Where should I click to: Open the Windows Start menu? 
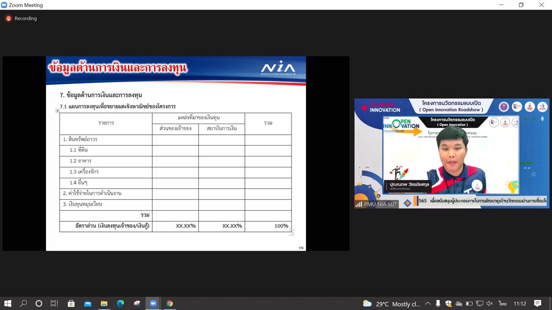(x=7, y=303)
